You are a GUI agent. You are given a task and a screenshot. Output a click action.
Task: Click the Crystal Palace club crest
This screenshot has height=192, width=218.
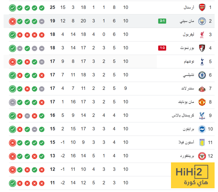tap(202, 115)
